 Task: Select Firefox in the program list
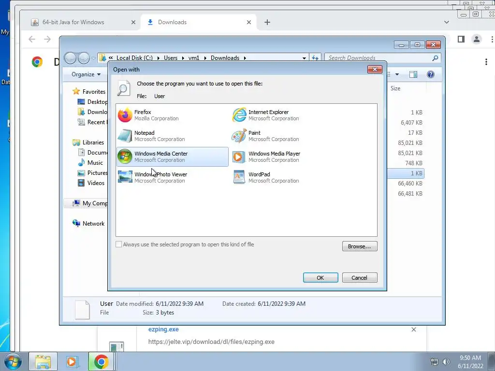point(173,115)
